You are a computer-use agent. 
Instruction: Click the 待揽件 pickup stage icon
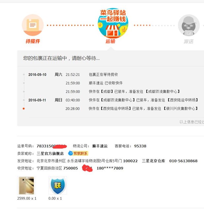33,25
